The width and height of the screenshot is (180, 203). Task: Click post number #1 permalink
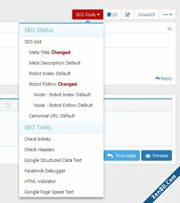[169, 29]
